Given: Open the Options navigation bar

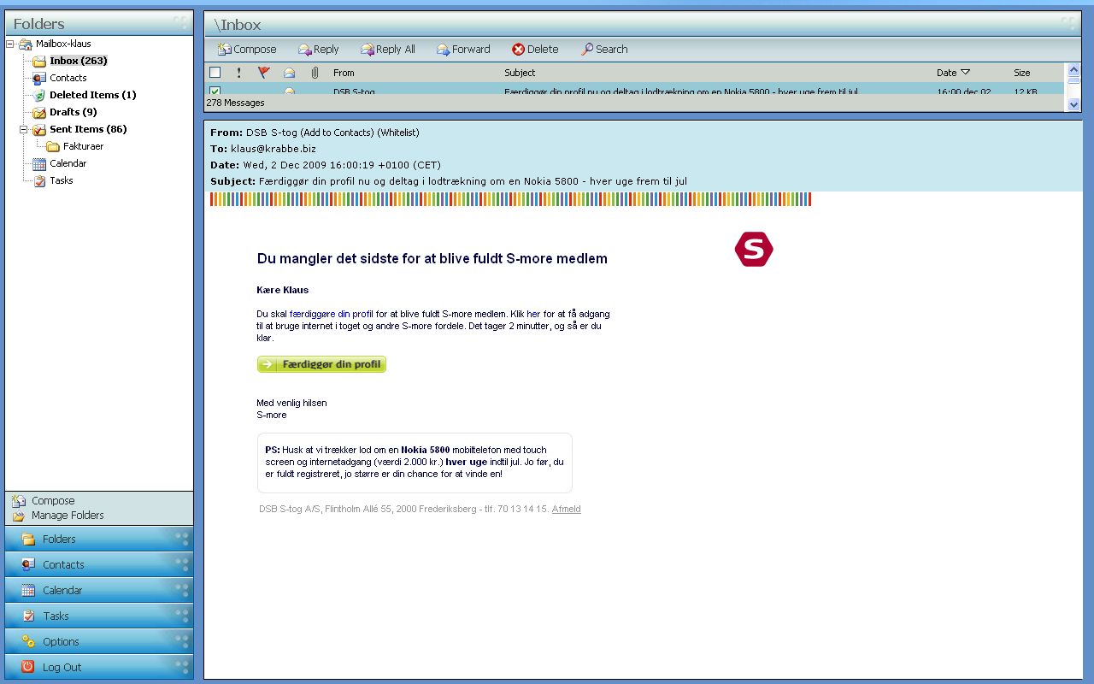Looking at the screenshot, I should (99, 642).
